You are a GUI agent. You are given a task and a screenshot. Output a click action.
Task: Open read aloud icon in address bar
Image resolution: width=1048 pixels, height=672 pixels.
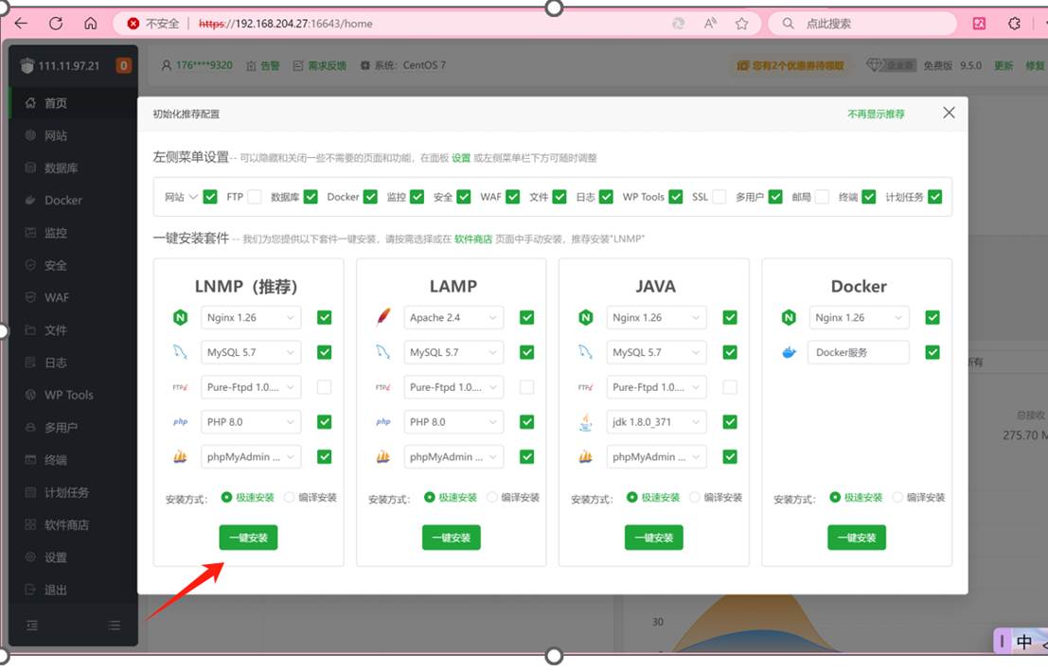point(710,24)
